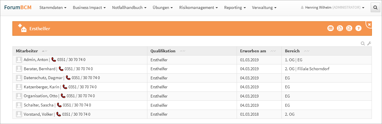The width and height of the screenshot is (382, 124).
Task: Export the list as Excel file
Action: coord(349,28)
